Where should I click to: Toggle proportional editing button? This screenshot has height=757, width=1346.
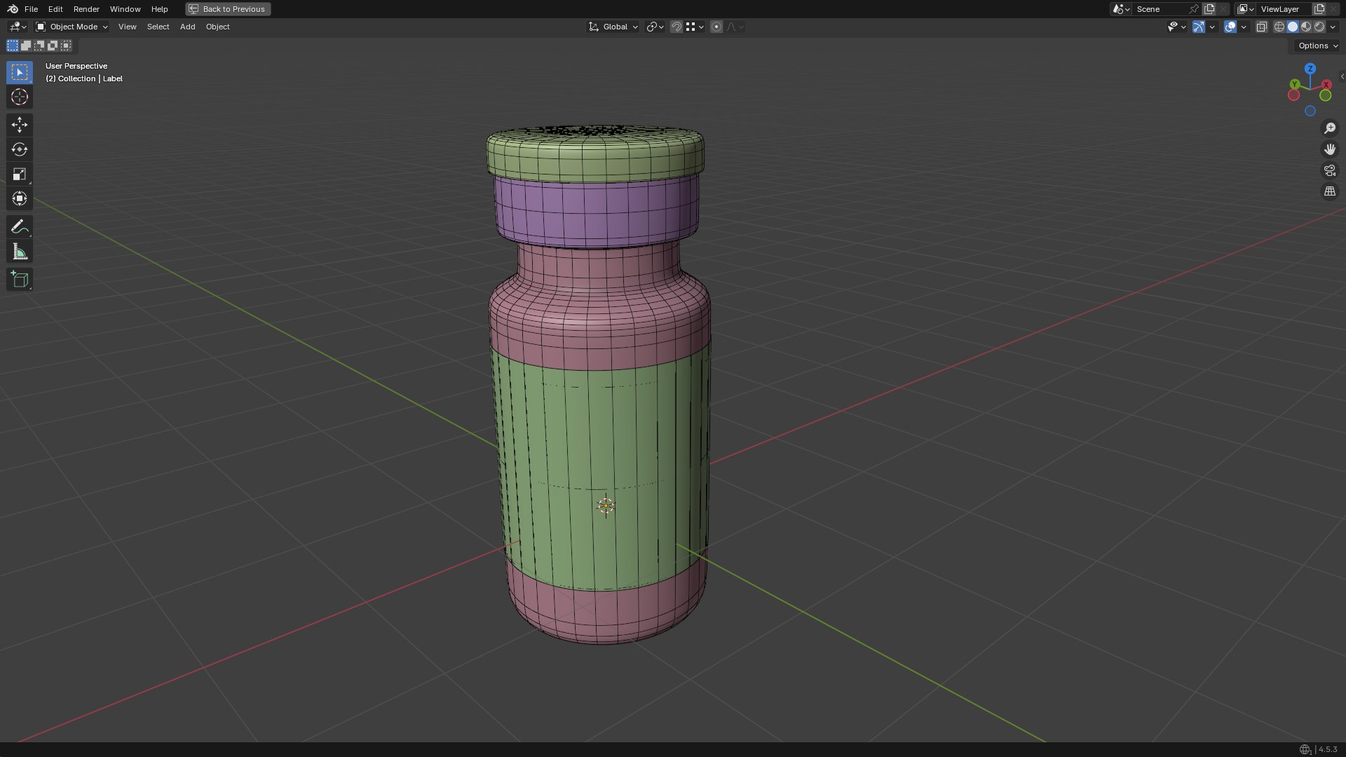(x=716, y=27)
